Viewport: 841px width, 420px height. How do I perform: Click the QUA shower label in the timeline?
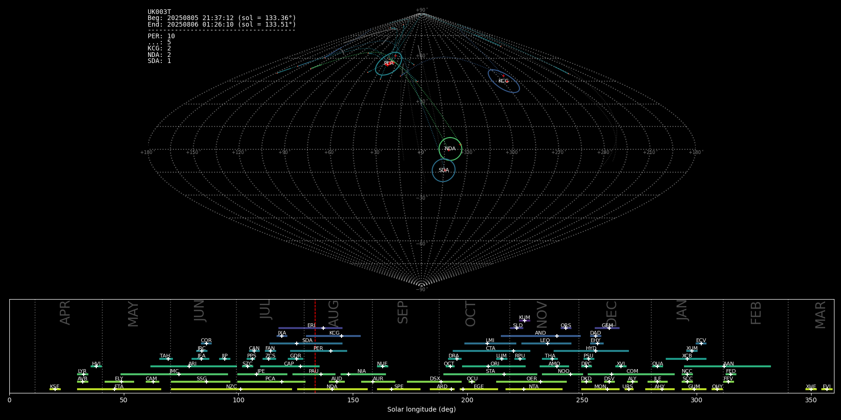click(658, 364)
